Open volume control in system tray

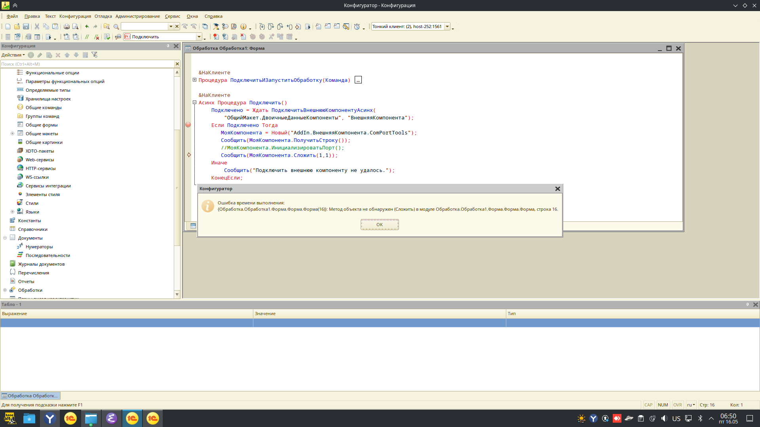pos(664,418)
